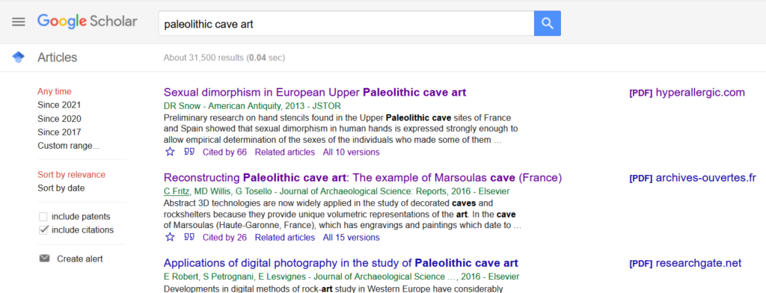
Task: Choose Sort by date
Action: coord(61,188)
